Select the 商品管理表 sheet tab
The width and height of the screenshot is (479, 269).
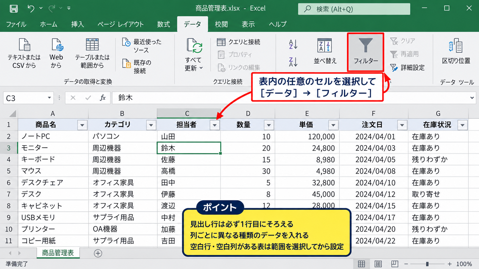pos(58,253)
